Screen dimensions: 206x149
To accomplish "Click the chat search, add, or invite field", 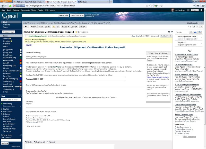I will tap(11, 100).
